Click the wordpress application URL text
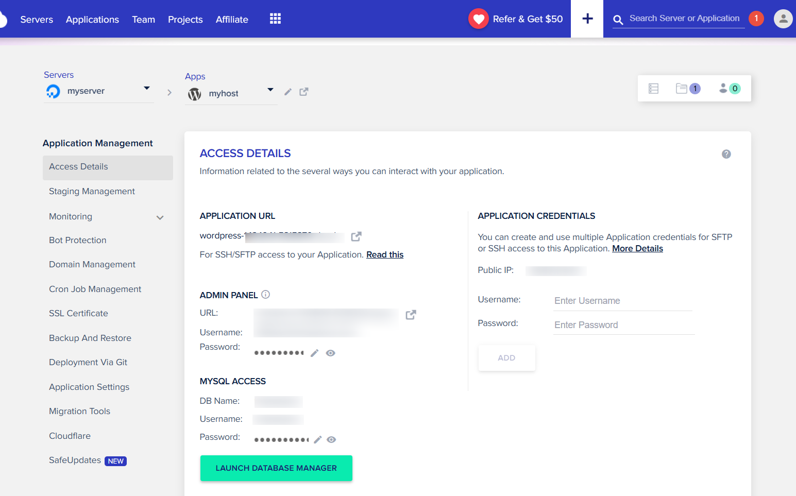This screenshot has height=496, width=796. point(272,236)
